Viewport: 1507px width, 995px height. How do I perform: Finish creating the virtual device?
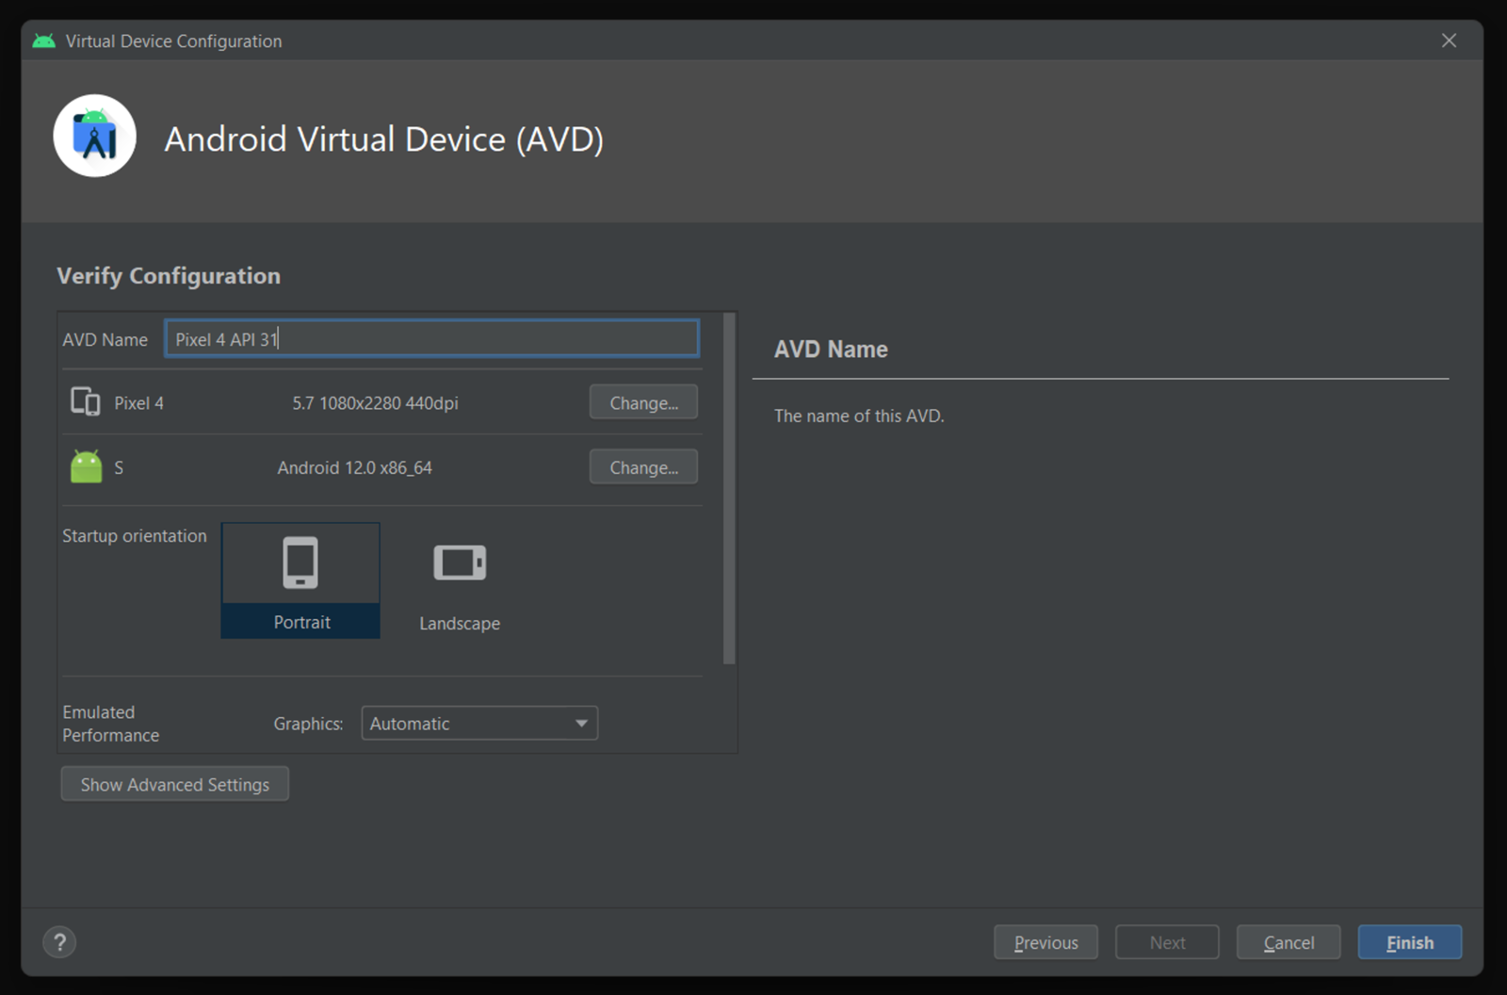point(1410,942)
